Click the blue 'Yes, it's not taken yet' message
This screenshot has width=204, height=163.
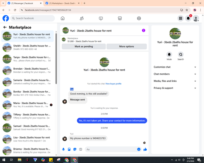coord(112,121)
